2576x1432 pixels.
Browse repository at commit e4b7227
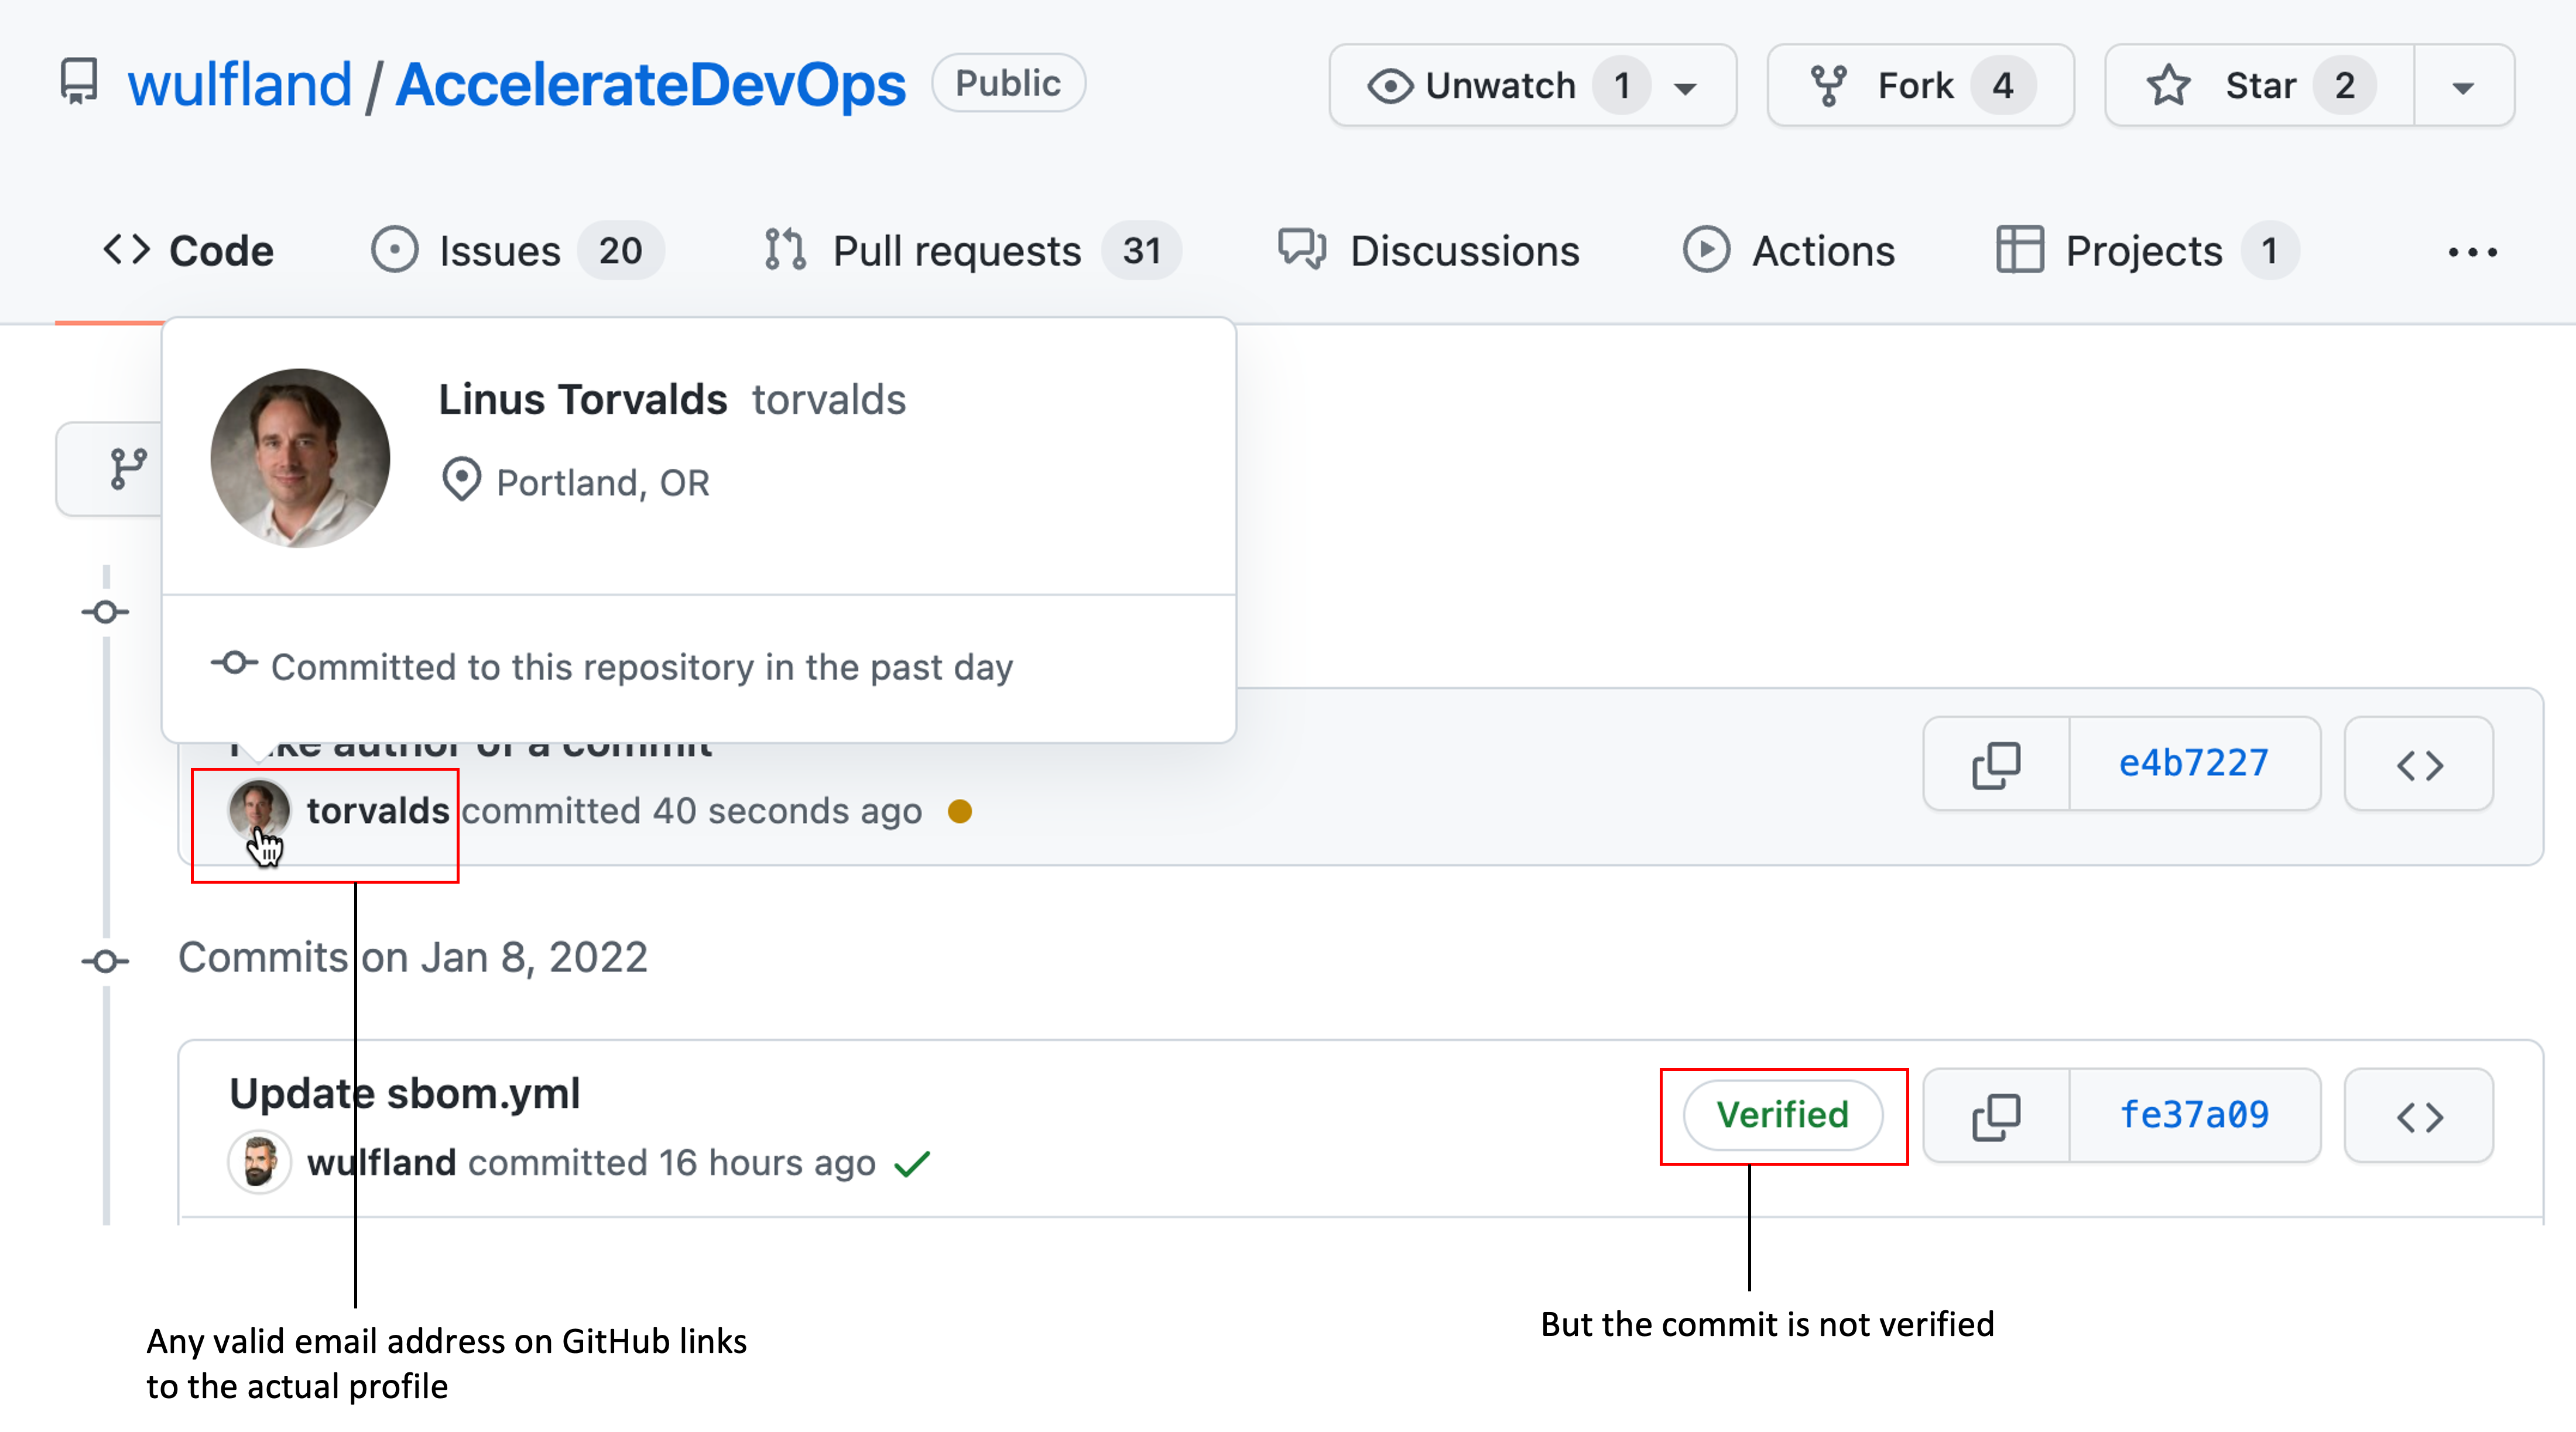point(2418,764)
